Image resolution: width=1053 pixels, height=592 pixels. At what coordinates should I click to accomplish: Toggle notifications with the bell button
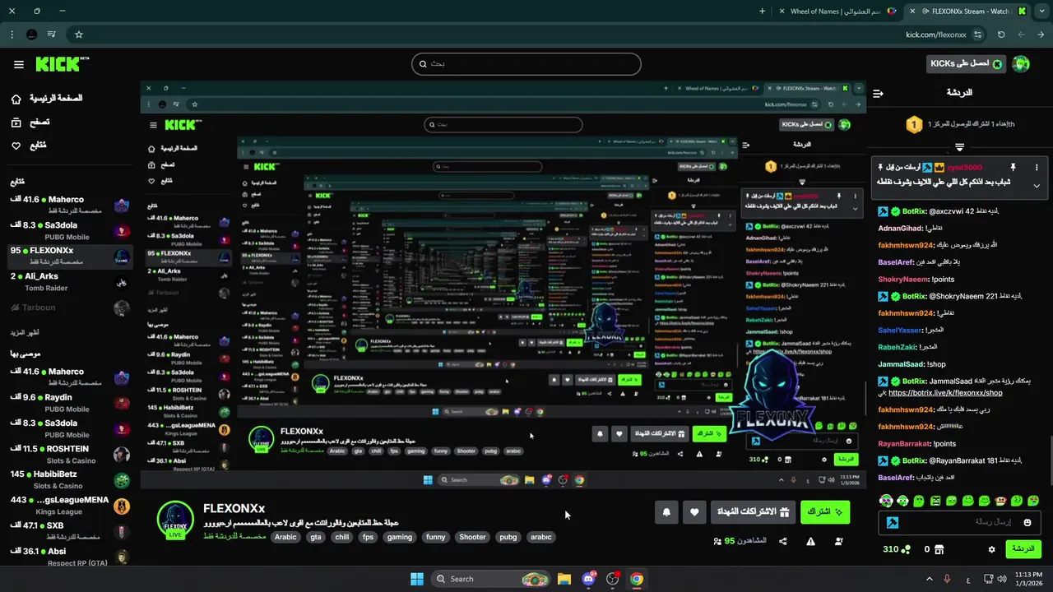point(666,512)
